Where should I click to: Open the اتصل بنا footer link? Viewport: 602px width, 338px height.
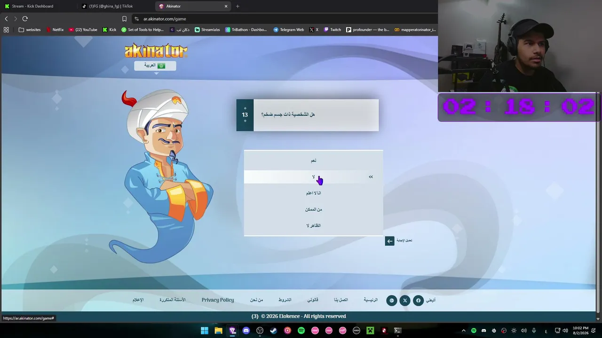tap(341, 300)
